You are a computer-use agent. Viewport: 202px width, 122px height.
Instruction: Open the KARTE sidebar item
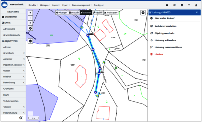click(x=13, y=23)
